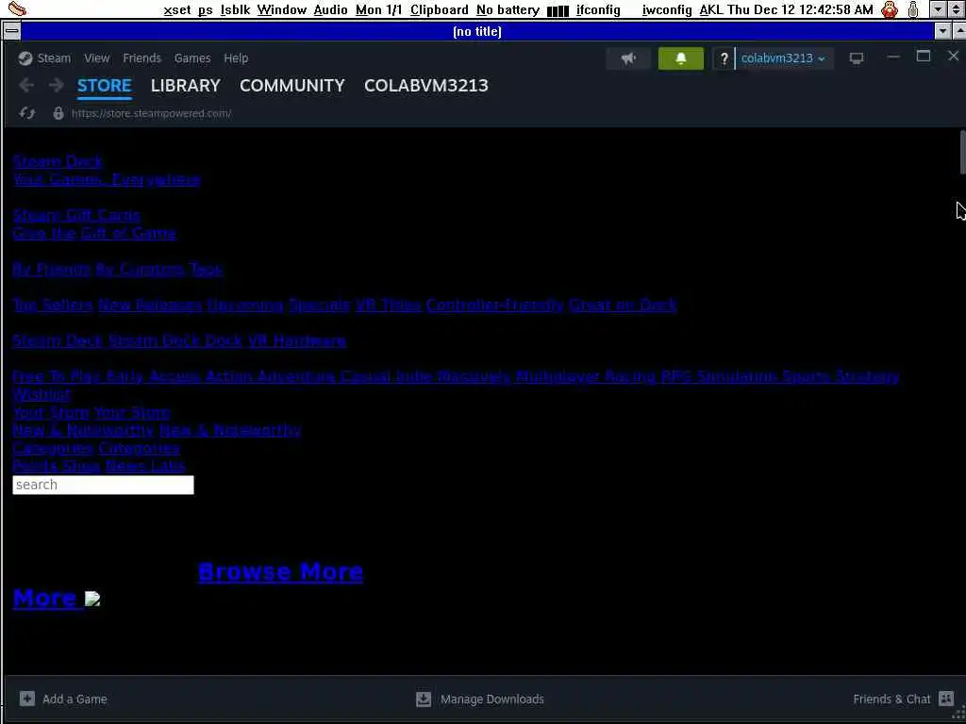Open the Steam Gift Cards link
This screenshot has width=966, height=724.
(76, 215)
